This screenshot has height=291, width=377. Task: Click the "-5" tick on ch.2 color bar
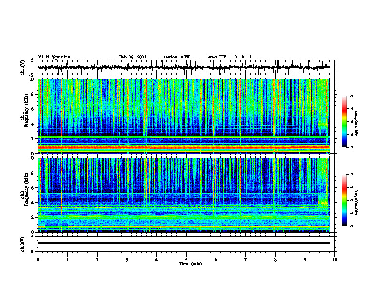click(x=351, y=200)
